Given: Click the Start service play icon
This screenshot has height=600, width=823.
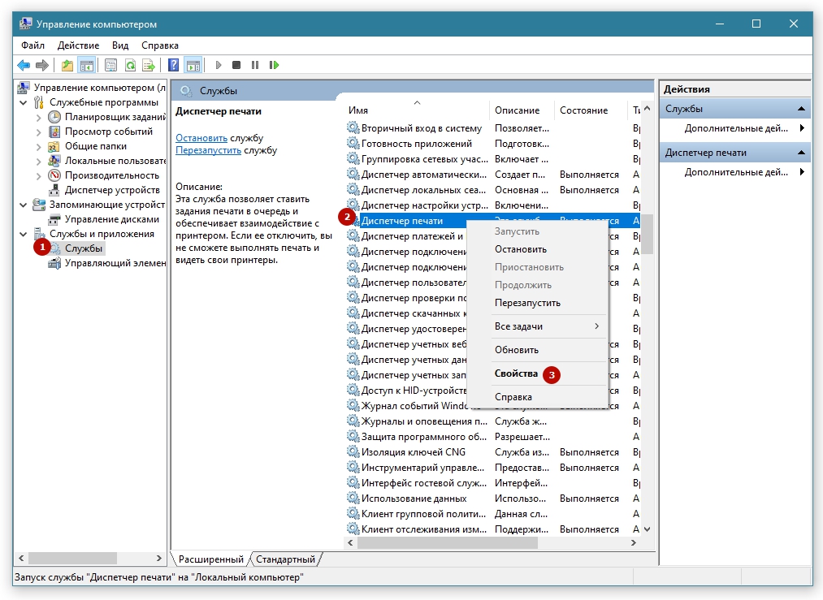Looking at the screenshot, I should point(219,65).
